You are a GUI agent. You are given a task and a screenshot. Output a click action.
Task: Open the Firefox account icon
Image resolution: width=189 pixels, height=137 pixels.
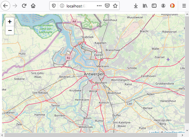[163, 6]
